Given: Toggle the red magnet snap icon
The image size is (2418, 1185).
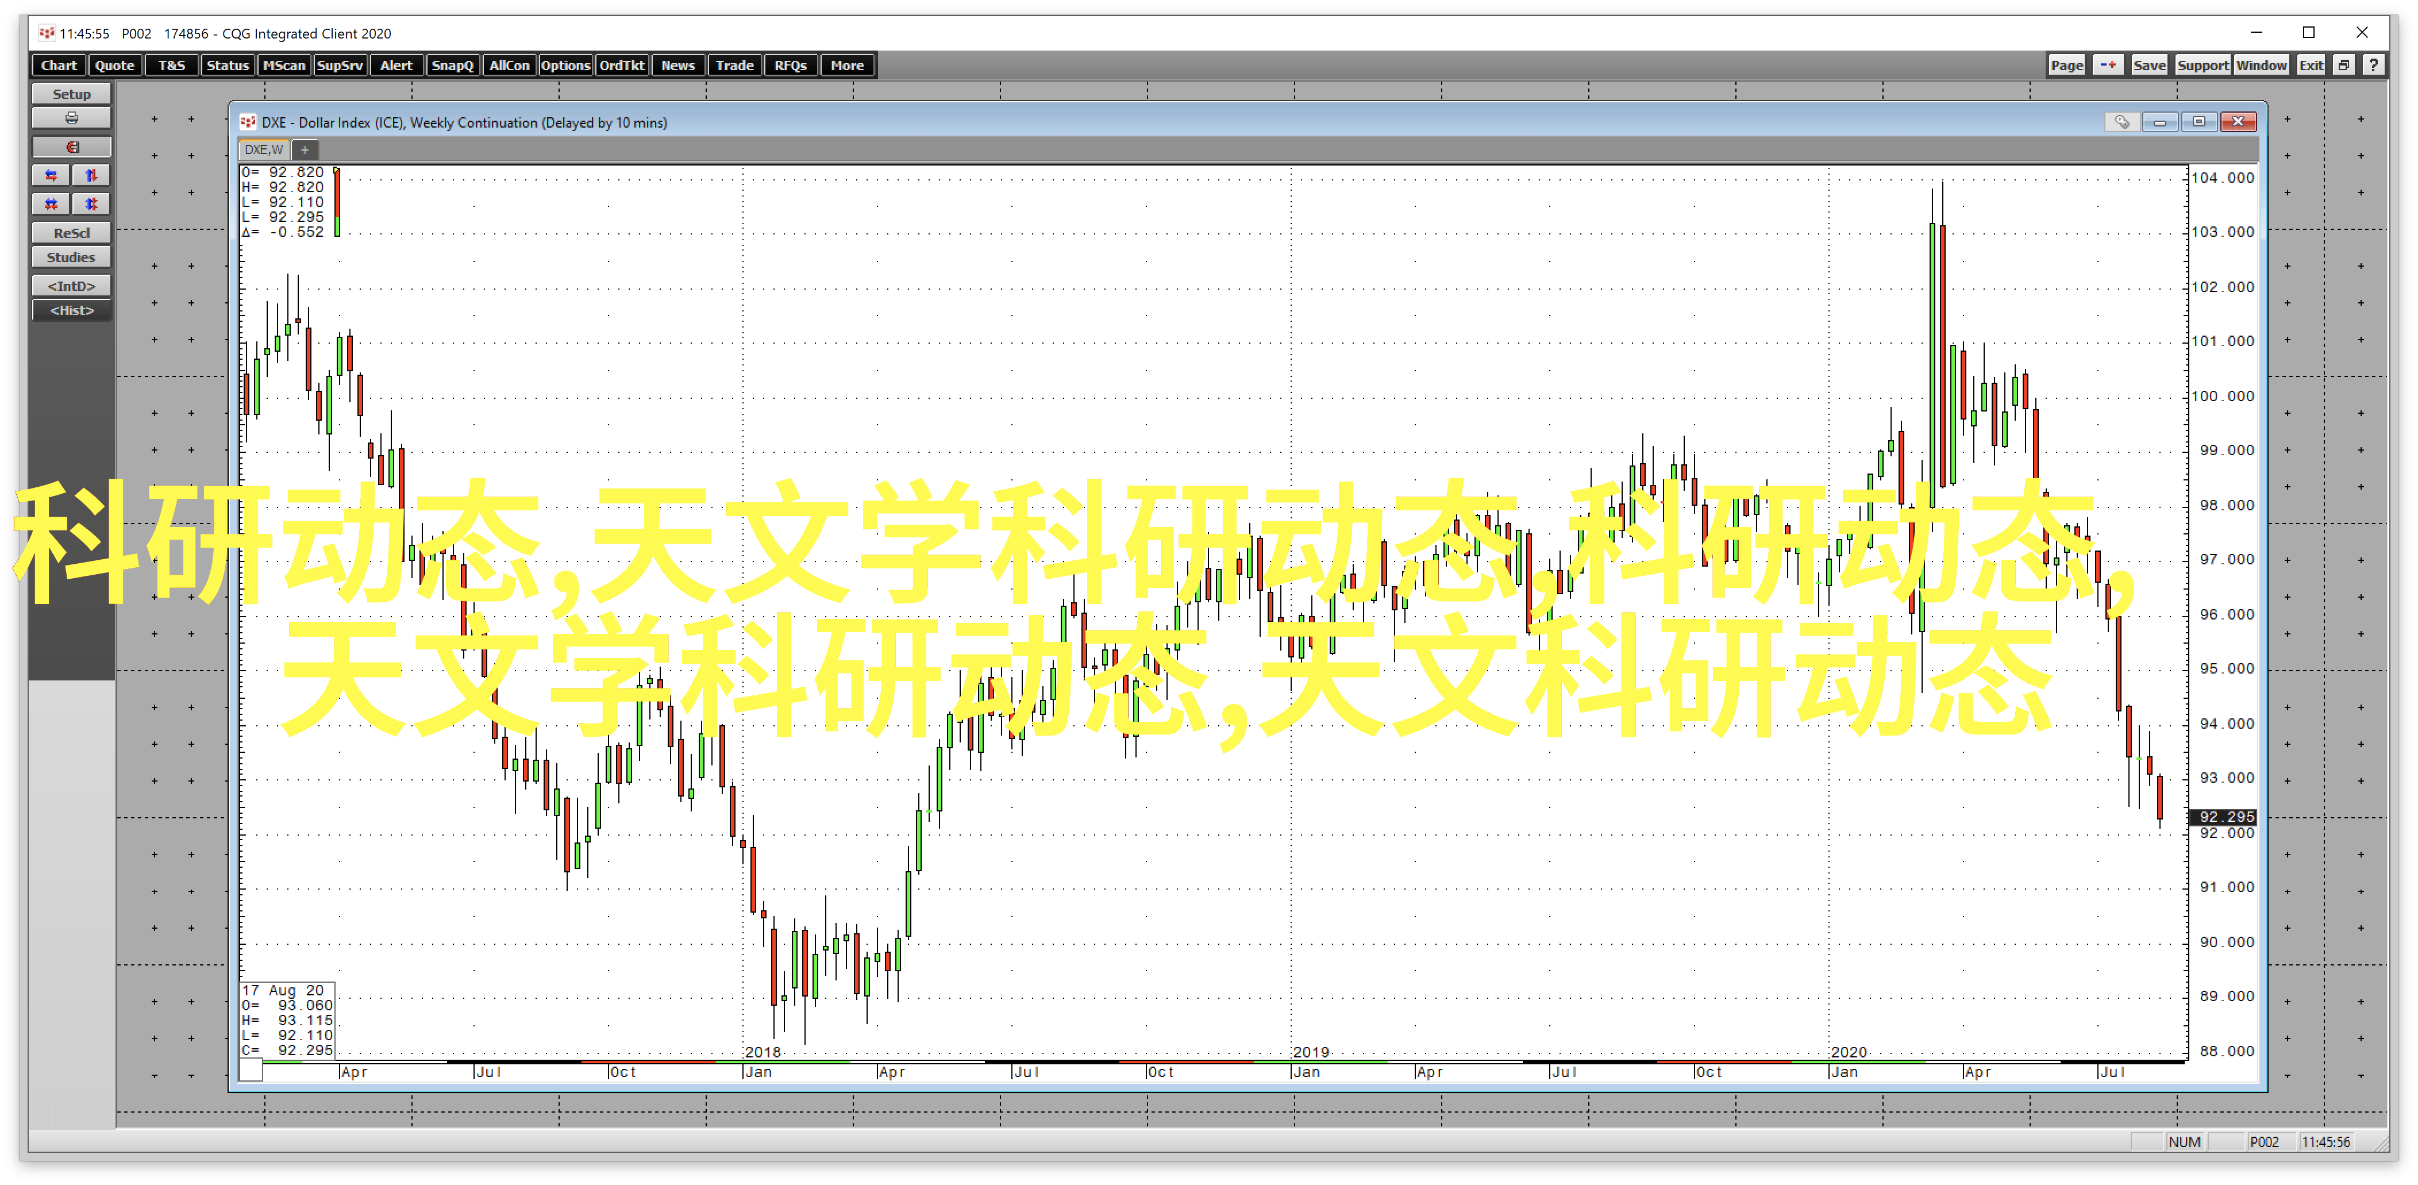Looking at the screenshot, I should pos(71,148).
